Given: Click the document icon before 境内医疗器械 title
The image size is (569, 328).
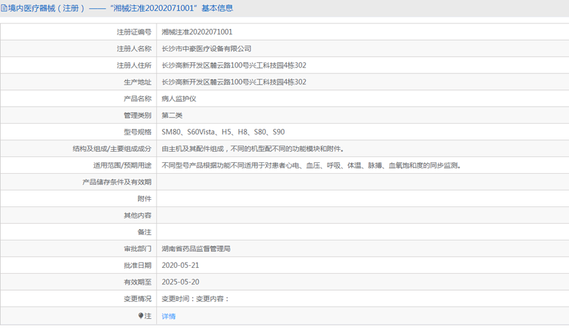Looking at the screenshot, I should click(4, 8).
